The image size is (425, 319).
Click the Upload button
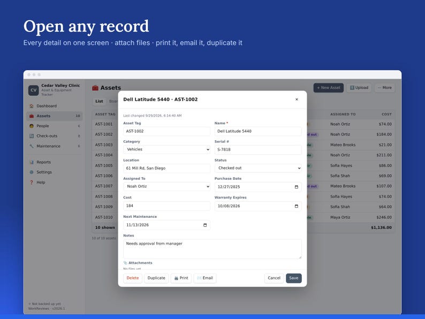click(x=359, y=88)
